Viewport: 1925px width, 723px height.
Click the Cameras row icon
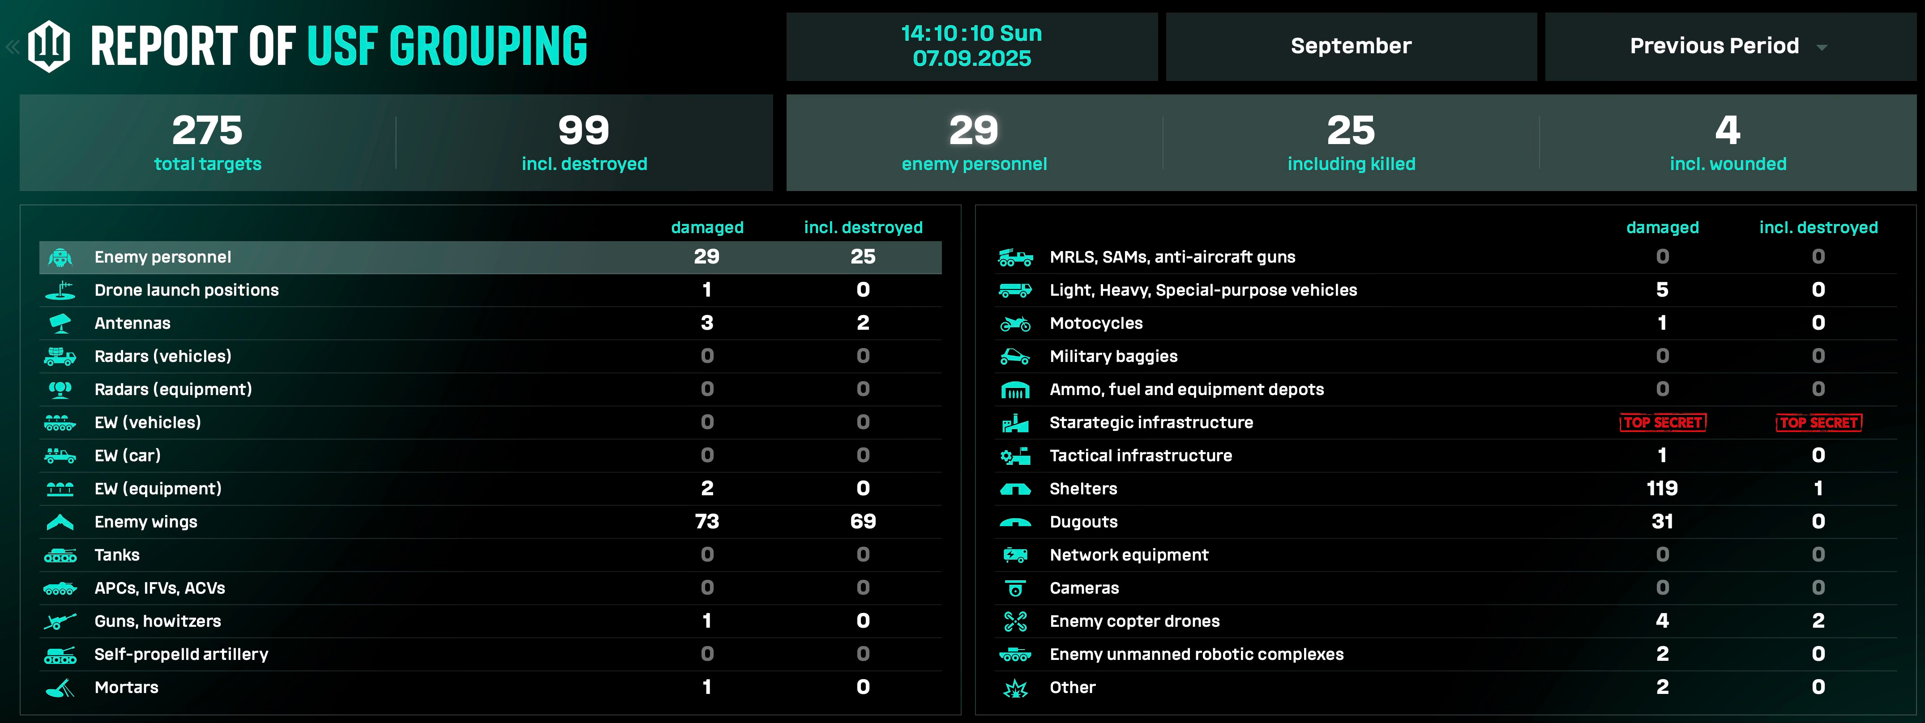(1015, 589)
